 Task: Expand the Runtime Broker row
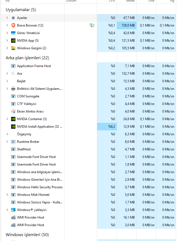coord(7,142)
